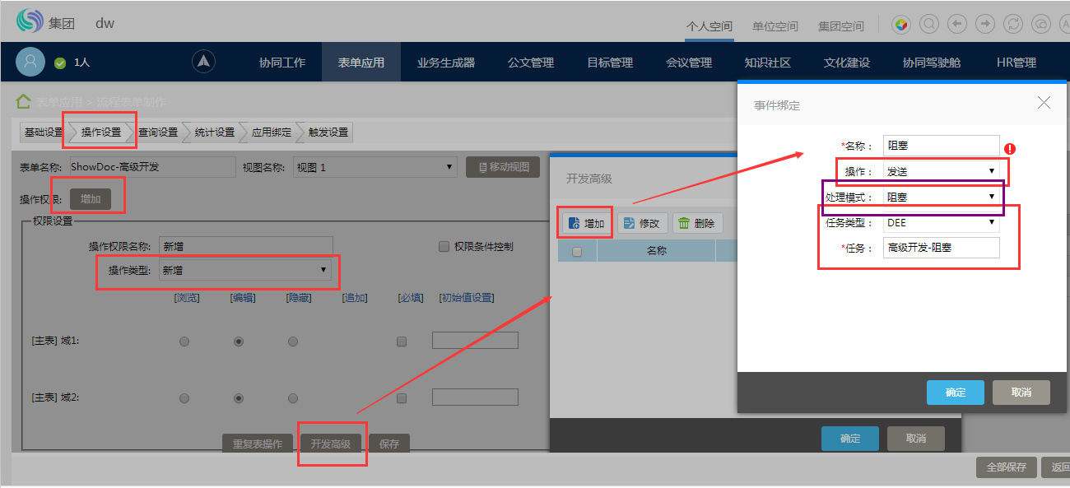Select 隐藏 radio for [主表] 域1
1070x488 pixels.
(293, 342)
